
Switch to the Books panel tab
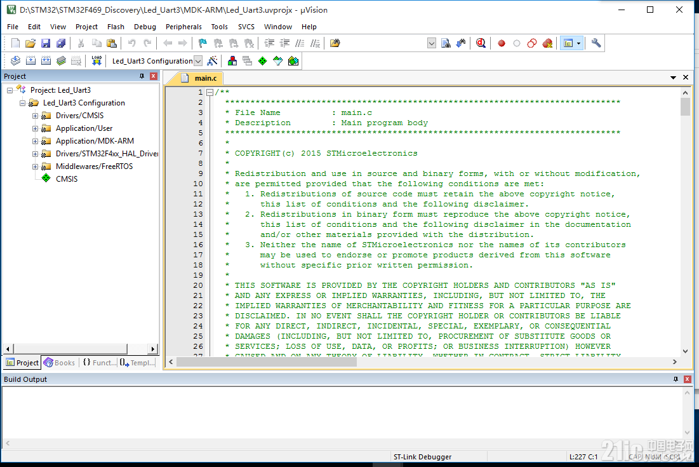pos(60,363)
